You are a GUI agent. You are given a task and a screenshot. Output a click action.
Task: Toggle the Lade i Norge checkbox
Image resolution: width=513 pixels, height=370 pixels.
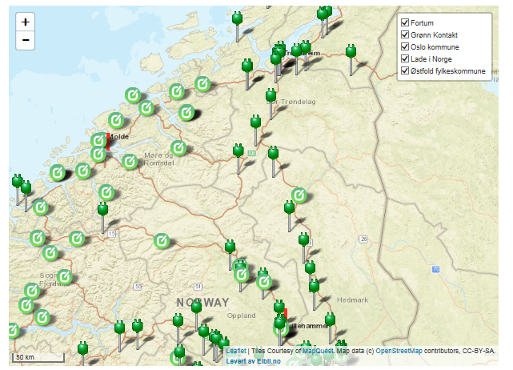point(405,58)
